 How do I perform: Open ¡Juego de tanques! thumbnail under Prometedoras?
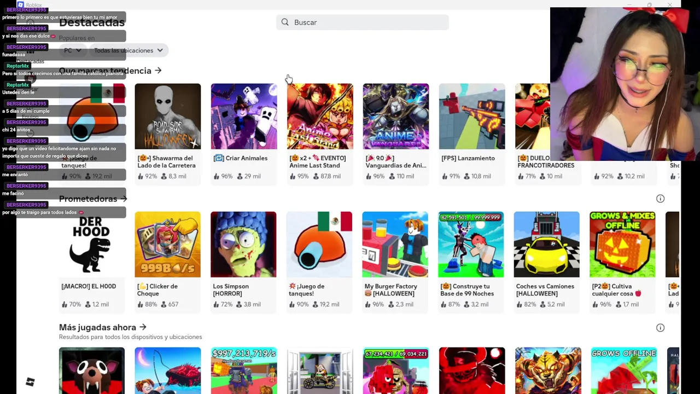click(x=319, y=245)
